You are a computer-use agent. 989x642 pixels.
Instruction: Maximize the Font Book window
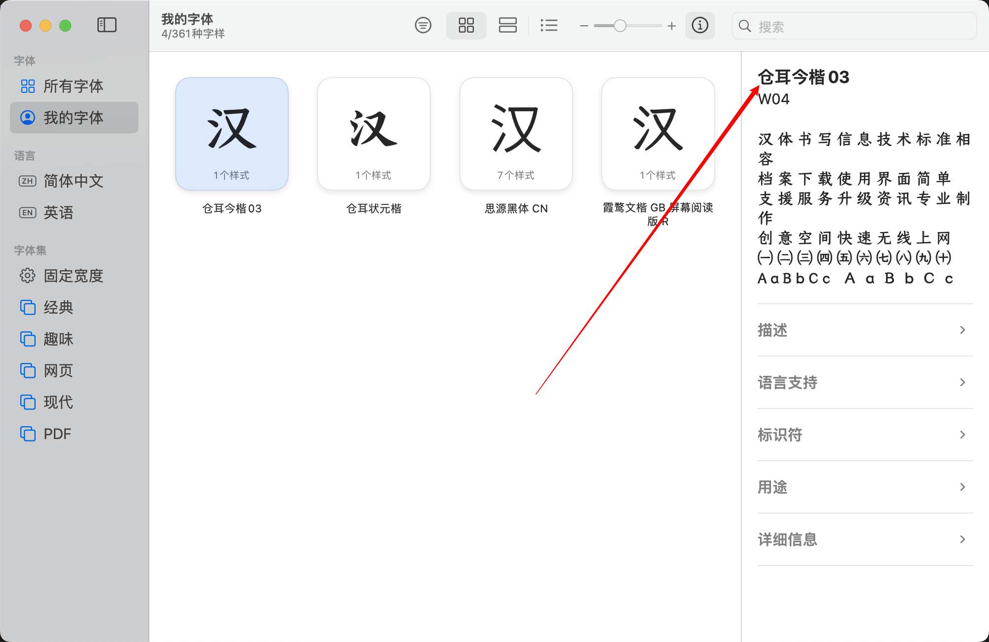click(65, 26)
